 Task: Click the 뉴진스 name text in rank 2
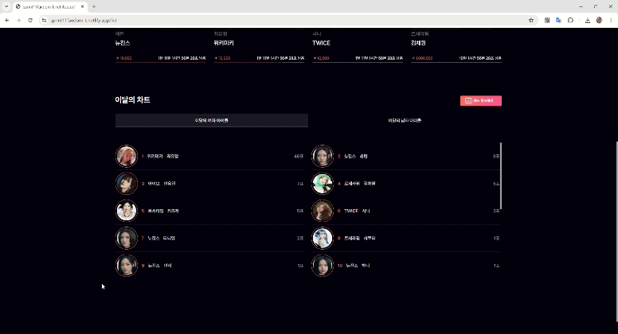(x=350, y=156)
